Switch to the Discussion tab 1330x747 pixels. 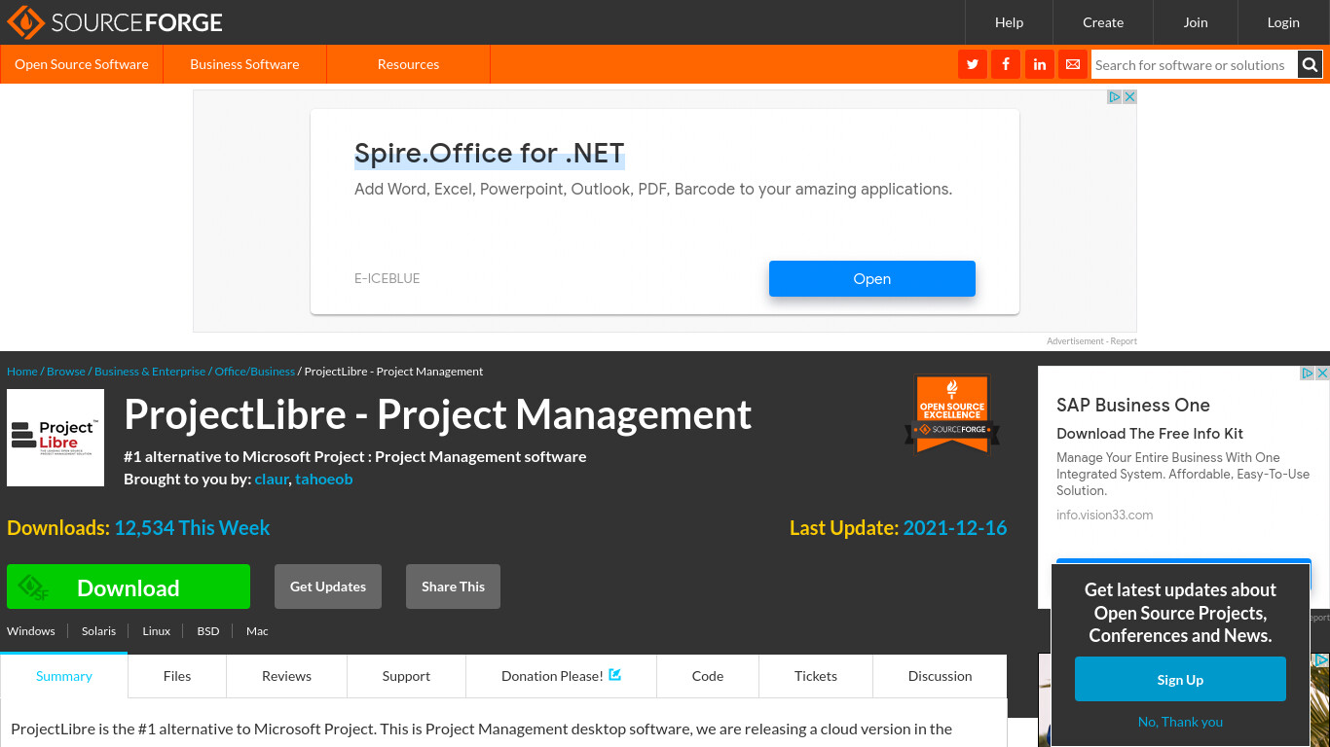tap(941, 676)
